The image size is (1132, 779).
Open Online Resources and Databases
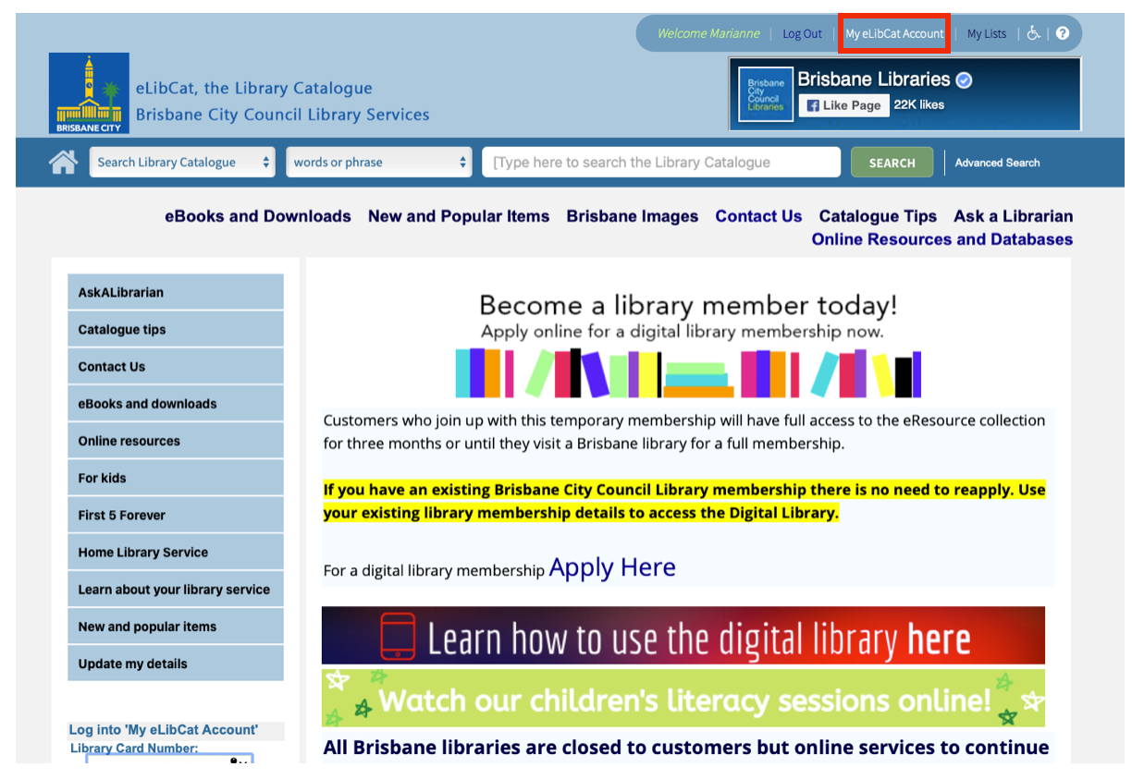942,239
